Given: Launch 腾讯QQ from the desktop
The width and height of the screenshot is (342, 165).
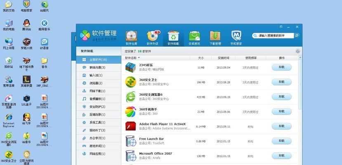Looking at the screenshot, I should click(26, 25).
